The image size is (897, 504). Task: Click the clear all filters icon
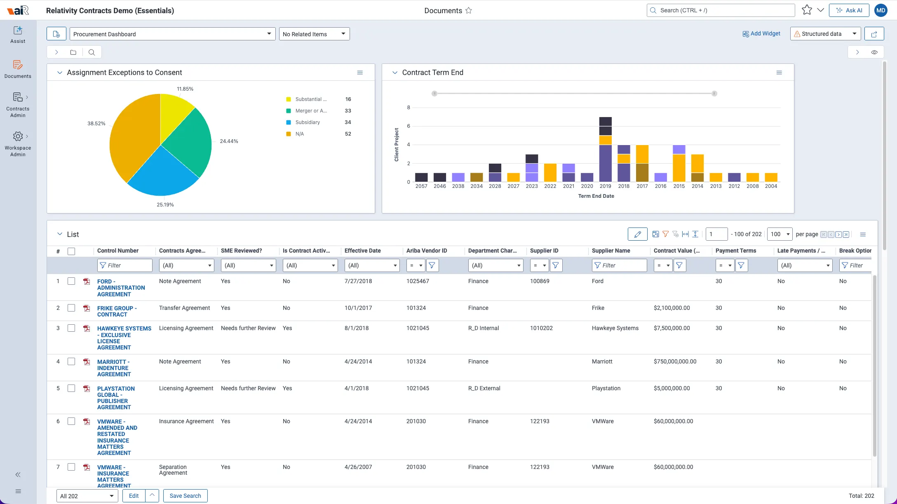tap(675, 234)
